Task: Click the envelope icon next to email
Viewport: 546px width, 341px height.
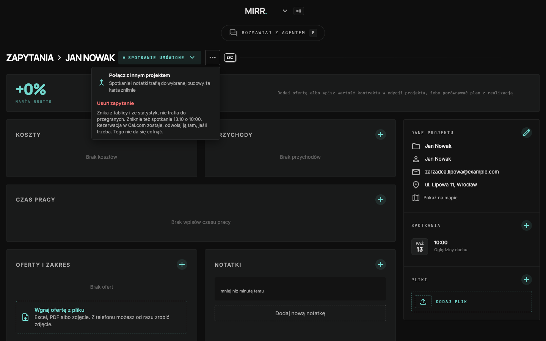Action: click(x=416, y=172)
